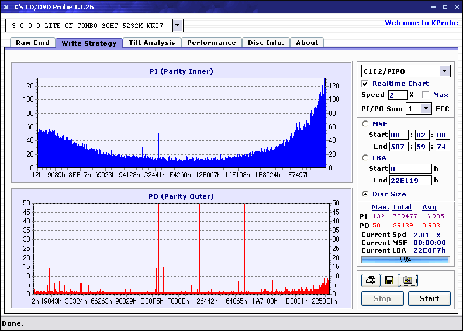
Task: Select the MSF radio button
Action: click(x=365, y=123)
